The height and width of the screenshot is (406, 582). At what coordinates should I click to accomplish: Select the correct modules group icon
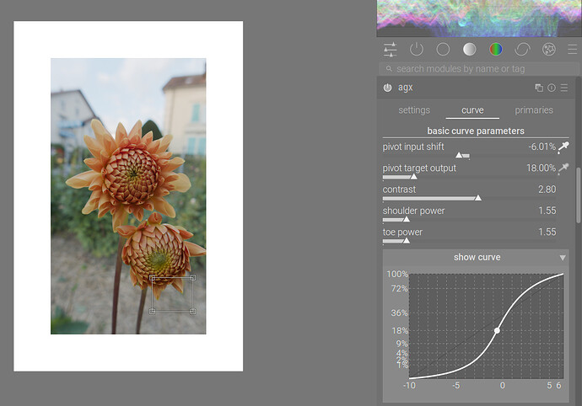point(522,50)
